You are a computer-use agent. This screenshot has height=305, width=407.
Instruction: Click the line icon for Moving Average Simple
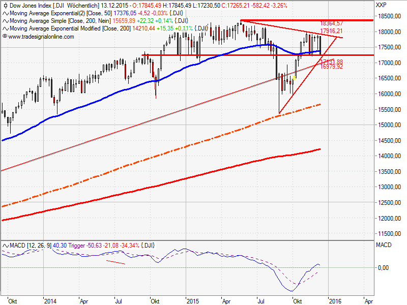point(5,21)
